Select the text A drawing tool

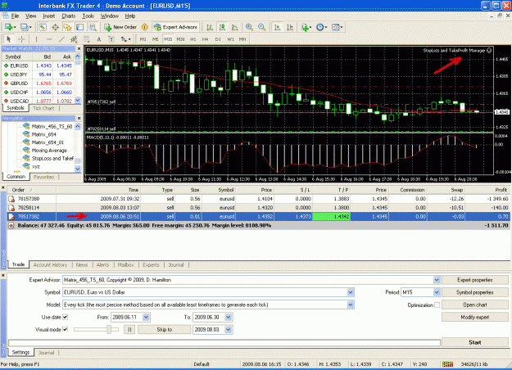pos(98,39)
